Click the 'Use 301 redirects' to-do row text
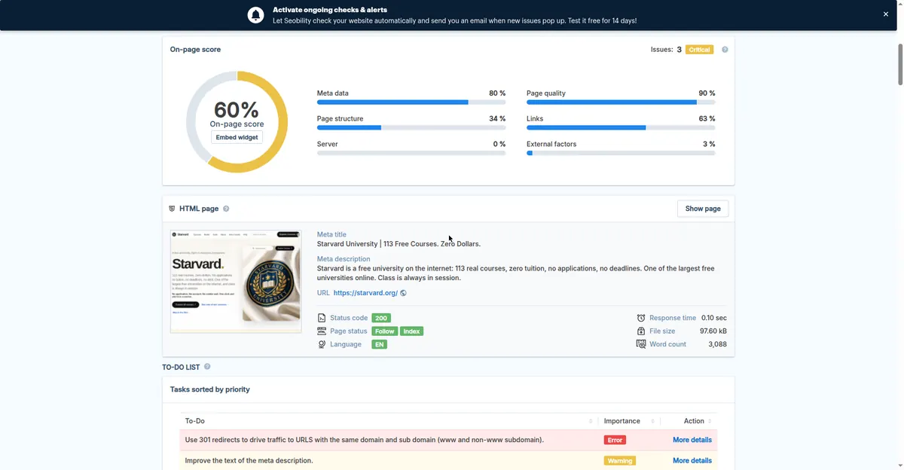The image size is (904, 470). (x=365, y=440)
